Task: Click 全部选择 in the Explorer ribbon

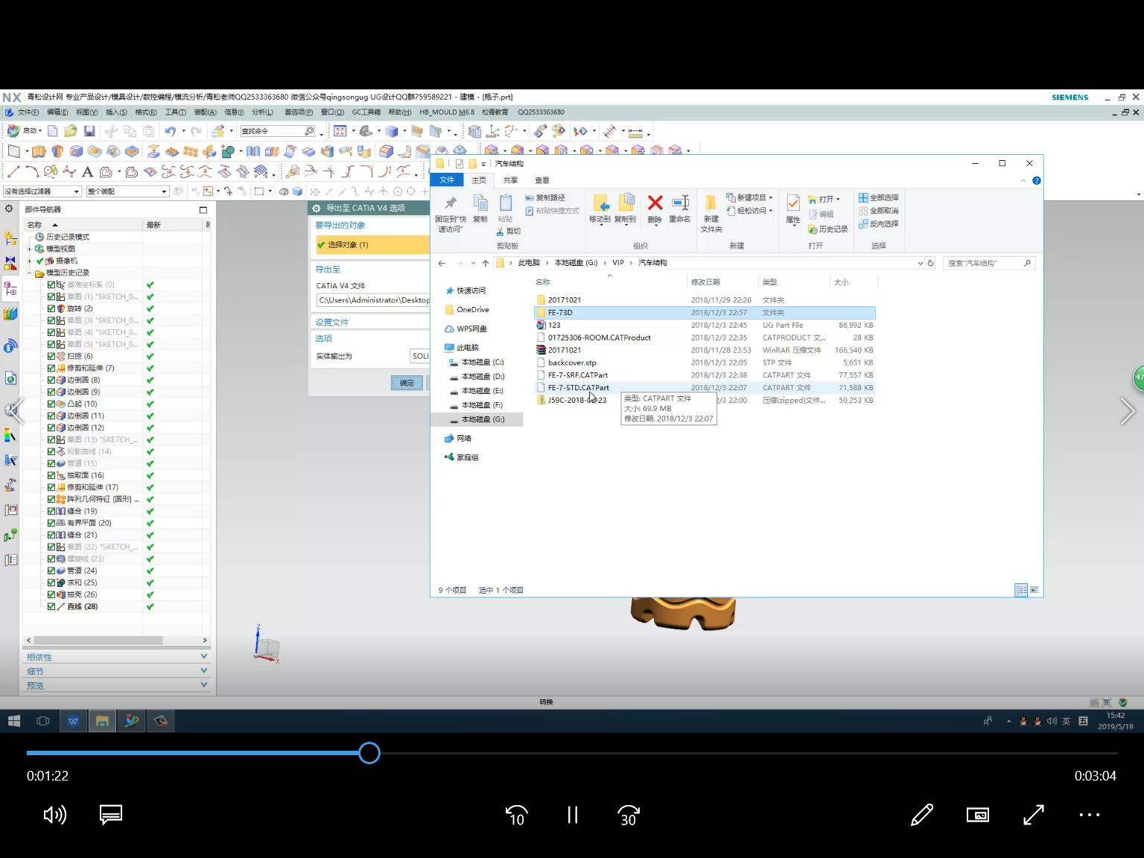Action: pyautogui.click(x=879, y=198)
